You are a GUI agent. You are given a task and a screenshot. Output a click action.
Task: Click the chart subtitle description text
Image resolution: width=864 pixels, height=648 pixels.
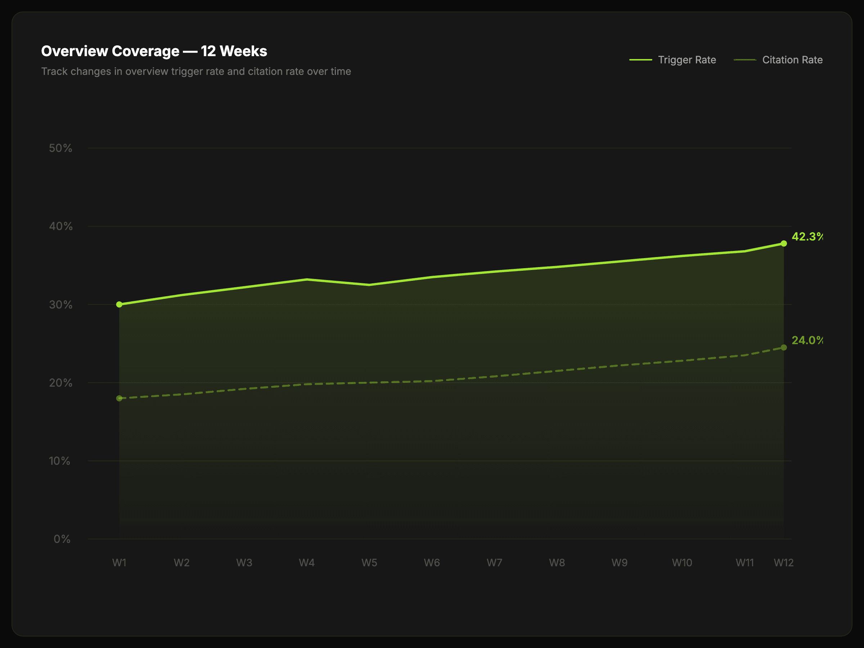[x=196, y=72]
